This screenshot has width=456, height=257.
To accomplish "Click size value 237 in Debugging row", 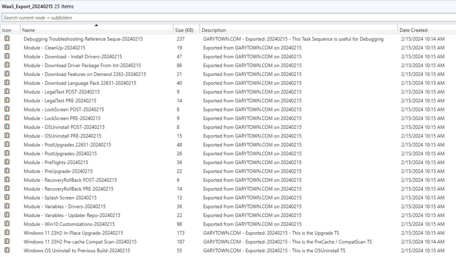I will coord(180,39).
